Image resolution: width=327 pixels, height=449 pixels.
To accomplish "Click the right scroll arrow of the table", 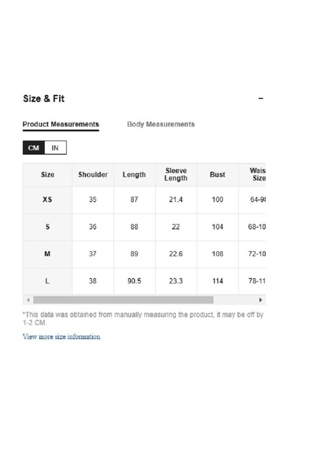I will [260, 300].
